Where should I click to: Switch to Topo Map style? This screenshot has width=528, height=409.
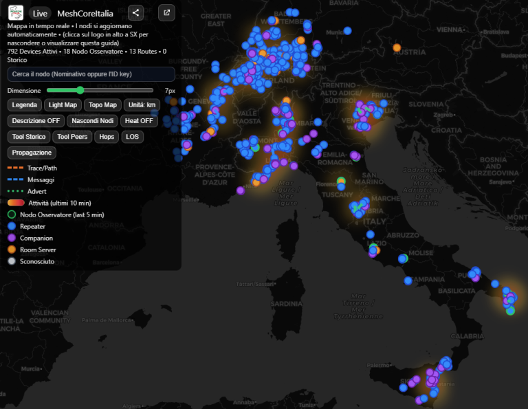(x=103, y=104)
